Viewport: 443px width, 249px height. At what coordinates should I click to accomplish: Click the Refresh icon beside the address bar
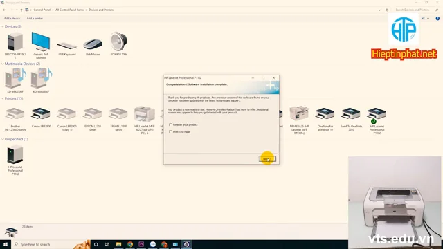387,10
